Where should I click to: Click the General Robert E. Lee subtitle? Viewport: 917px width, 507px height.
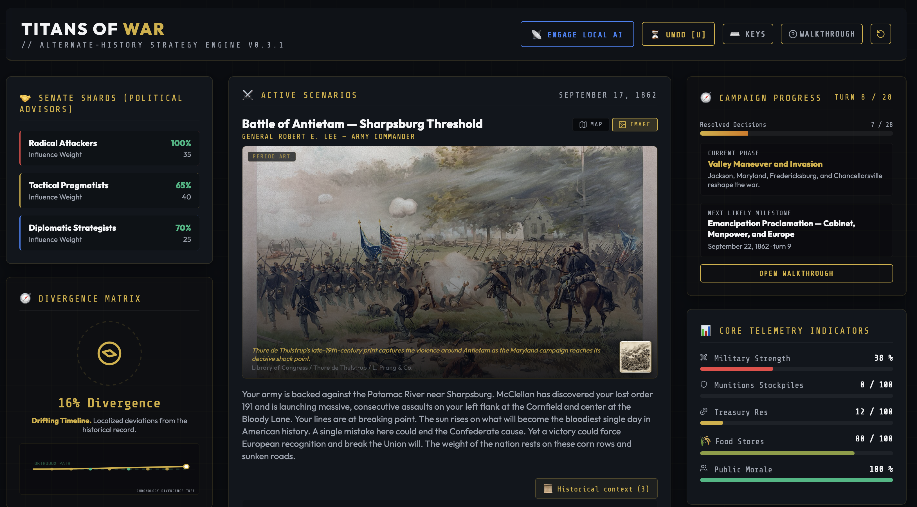coord(328,136)
